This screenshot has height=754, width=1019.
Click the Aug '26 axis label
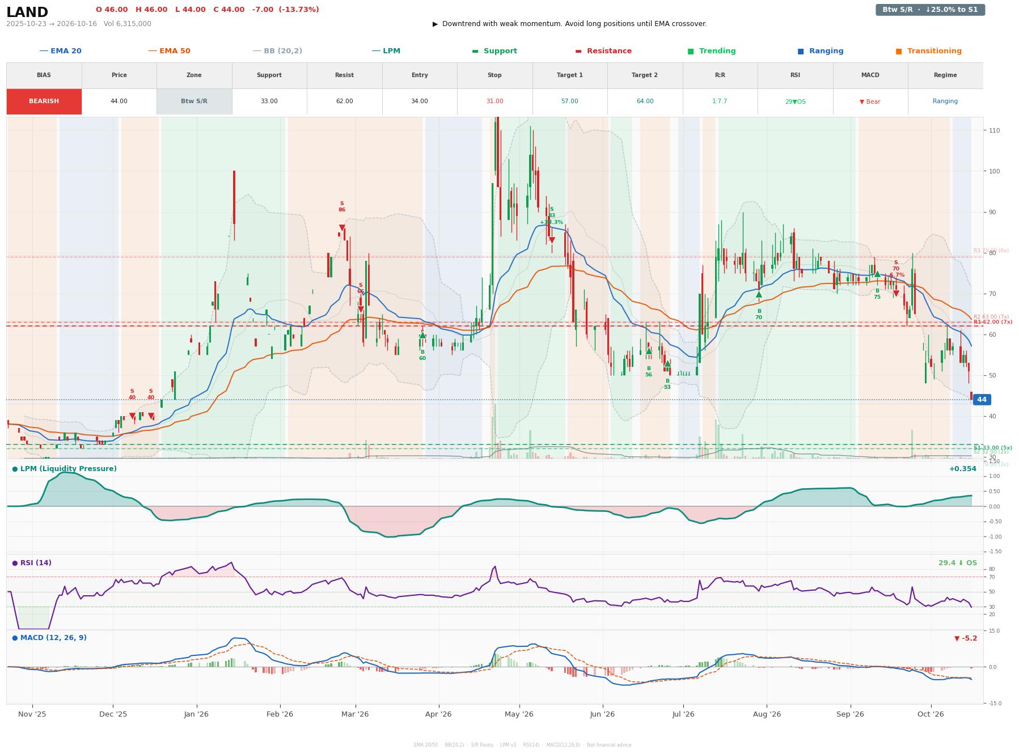[x=767, y=714]
